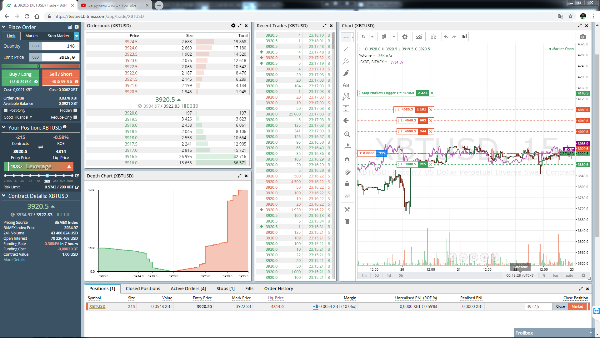Open the GoodTillCancel dropdown
Image resolution: width=600 pixels, height=338 pixels.
[x=18, y=117]
